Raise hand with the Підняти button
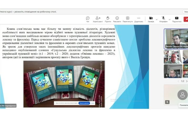This screenshot has height=118, width=188. (x=108, y=19)
